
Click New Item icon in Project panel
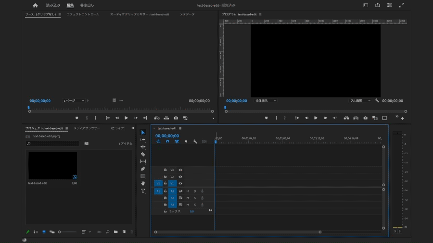point(124,231)
